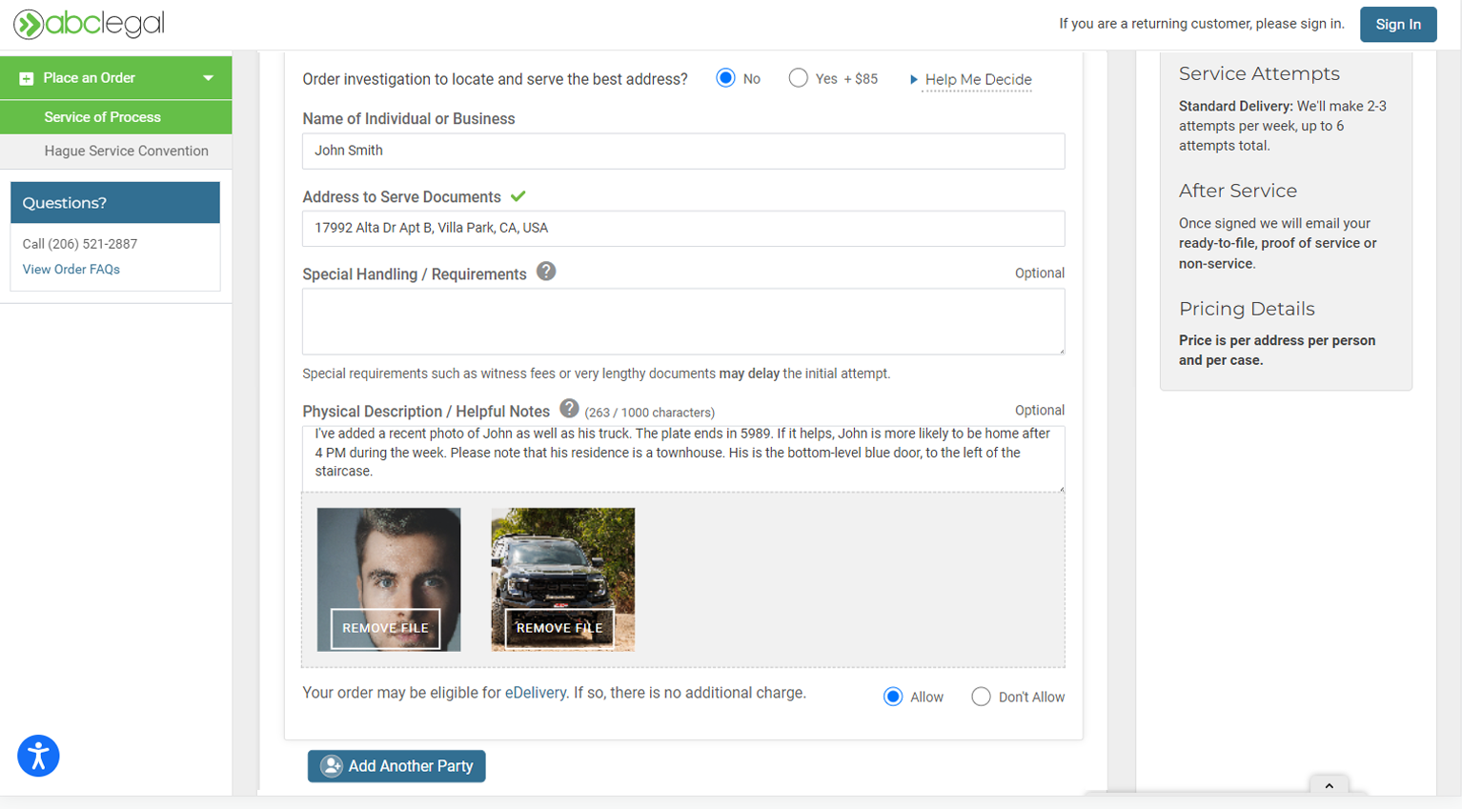Open Hague Service Convention menu item
Viewport: 1462px width, 809px height.
coord(126,151)
